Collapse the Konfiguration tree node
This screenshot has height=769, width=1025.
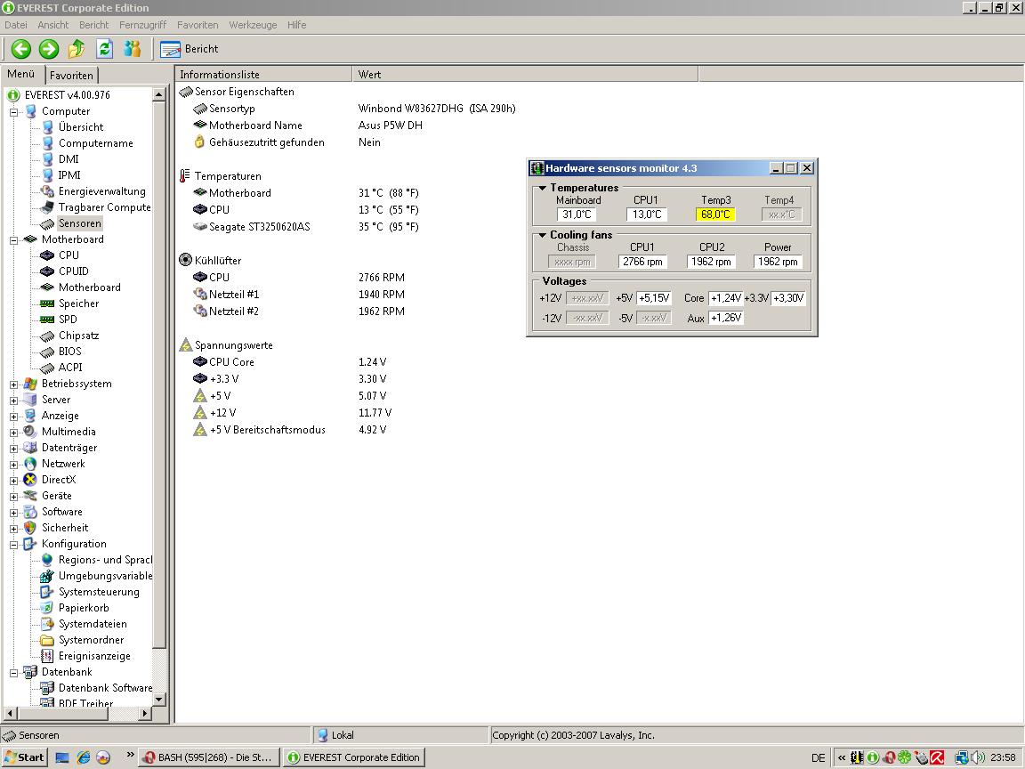tap(13, 545)
